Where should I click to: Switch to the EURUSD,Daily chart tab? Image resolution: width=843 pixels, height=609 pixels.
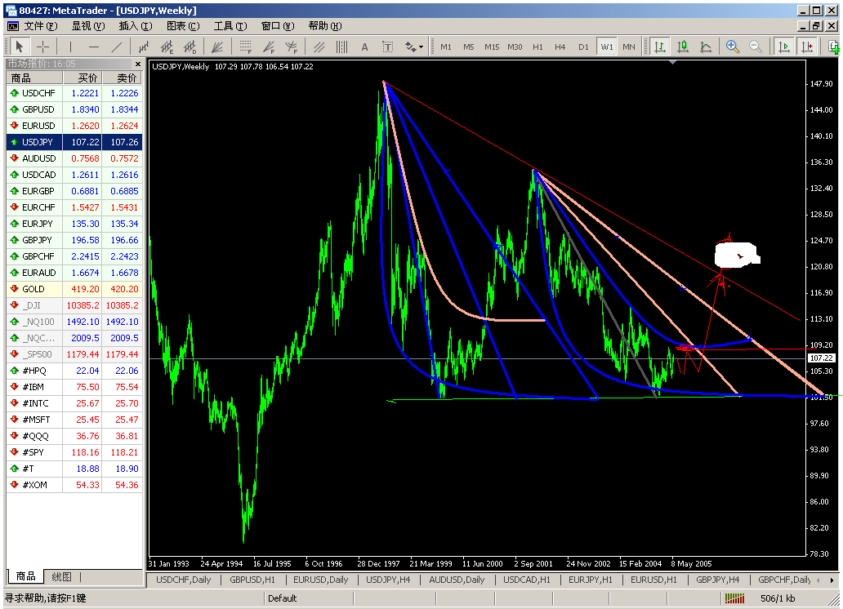coord(321,580)
